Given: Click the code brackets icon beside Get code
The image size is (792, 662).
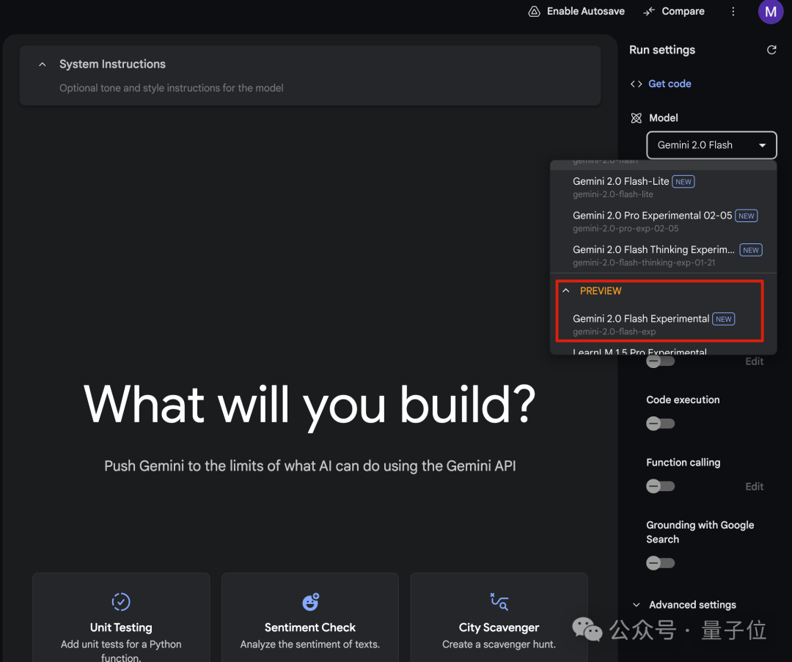Looking at the screenshot, I should point(636,84).
